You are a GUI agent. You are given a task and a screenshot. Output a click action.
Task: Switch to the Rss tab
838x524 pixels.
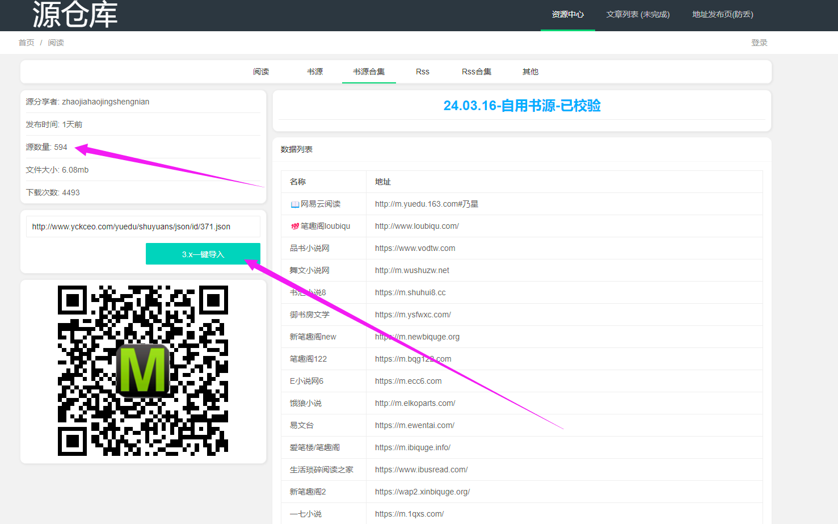tap(423, 72)
